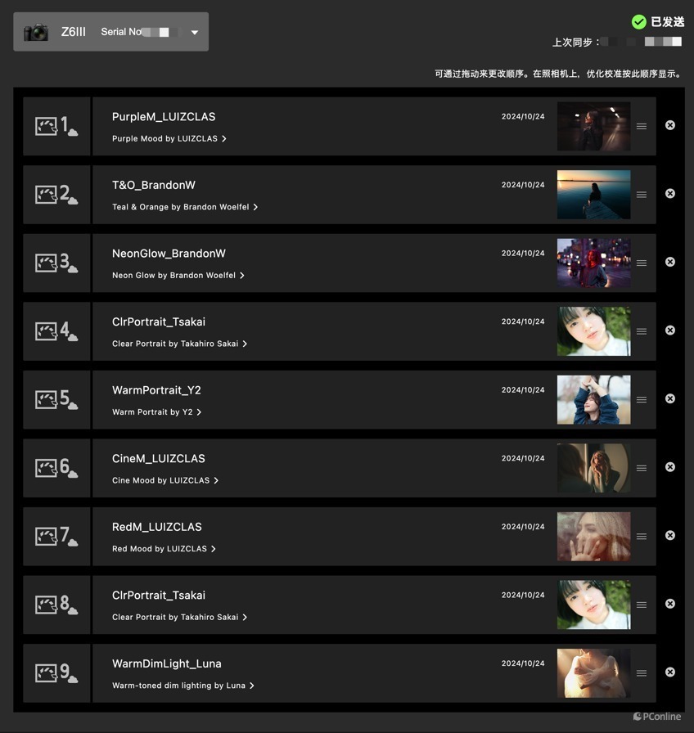Open Warm Portrait by Y2 details
Screen dimensions: 694x733
[156, 411]
